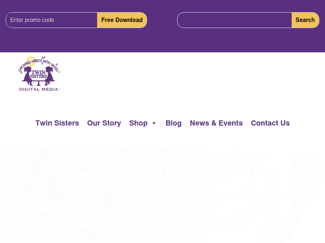The width and height of the screenshot is (325, 243).
Task: Open the News & Events page
Action: tap(216, 123)
